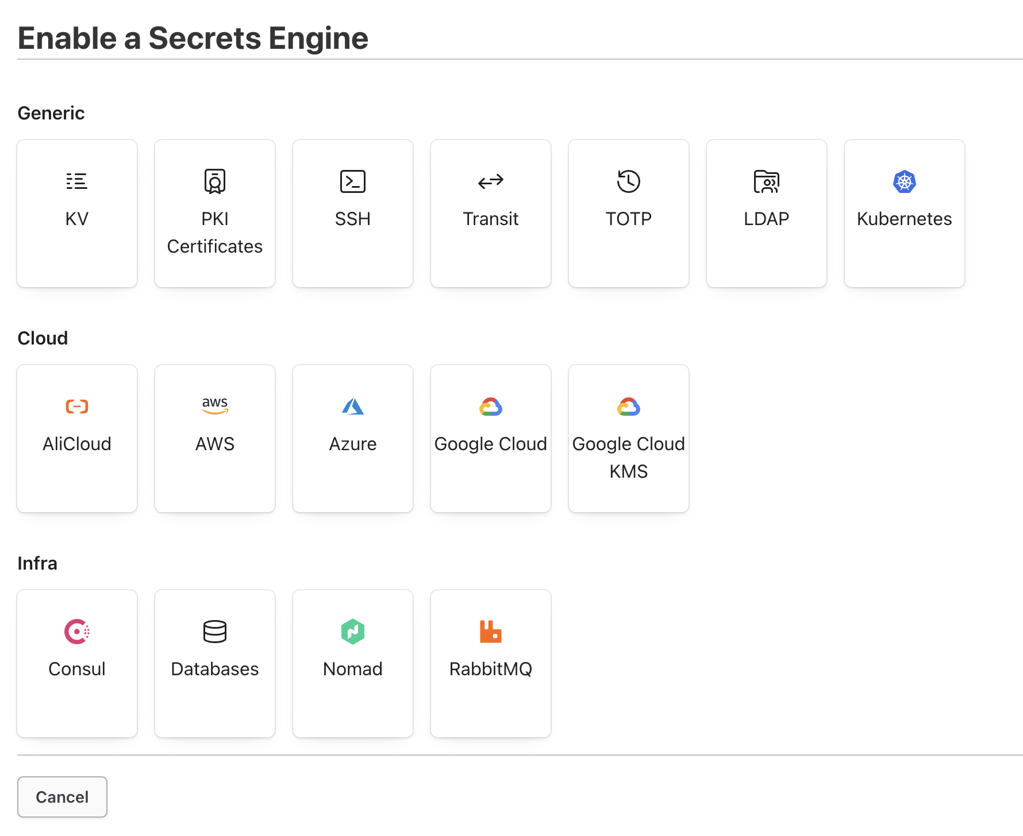Select the TOTP clock icon
The image size is (1023, 836).
(x=628, y=181)
